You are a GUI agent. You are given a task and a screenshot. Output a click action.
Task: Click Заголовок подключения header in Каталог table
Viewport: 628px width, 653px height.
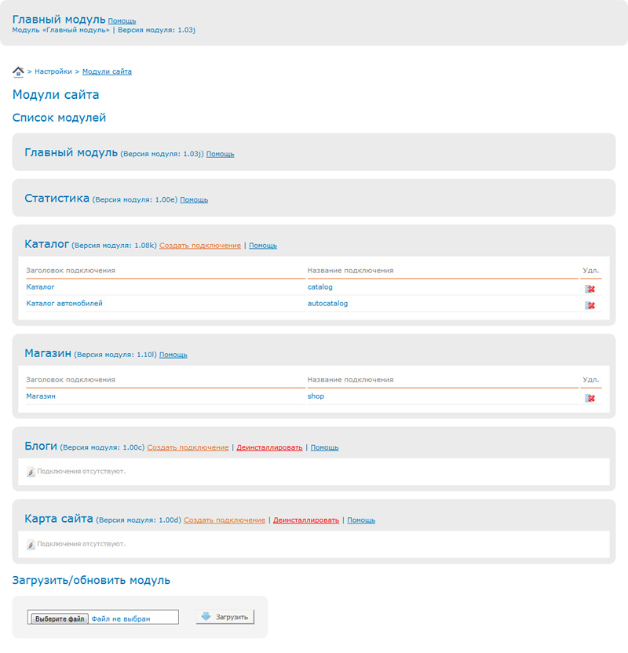(71, 271)
